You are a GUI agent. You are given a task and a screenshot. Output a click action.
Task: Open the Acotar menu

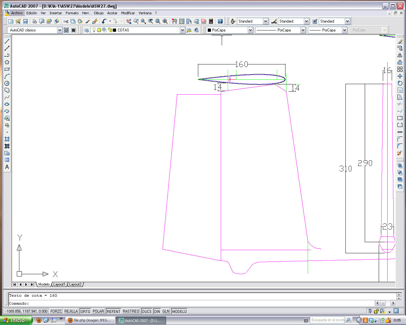tap(112, 13)
